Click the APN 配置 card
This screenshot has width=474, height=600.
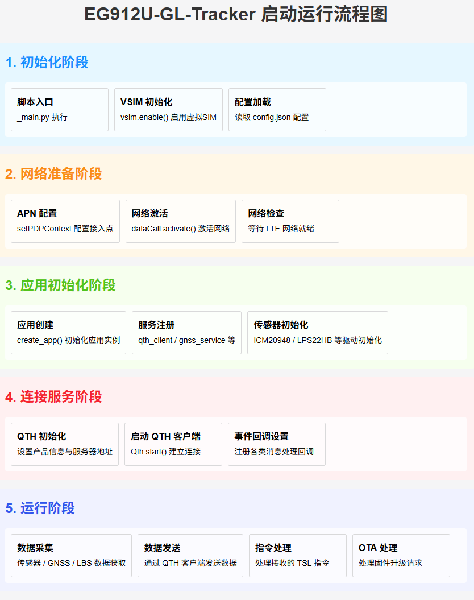[65, 221]
